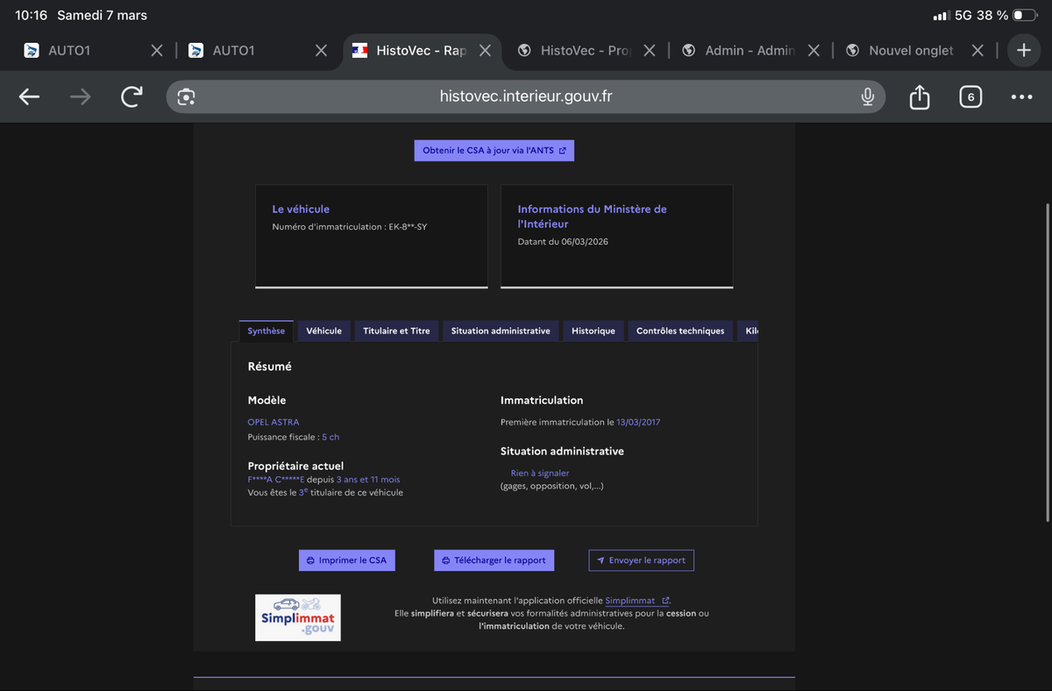Add a new tab with plus icon

click(1024, 51)
